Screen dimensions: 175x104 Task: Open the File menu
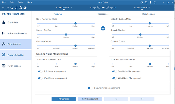[4, 2]
